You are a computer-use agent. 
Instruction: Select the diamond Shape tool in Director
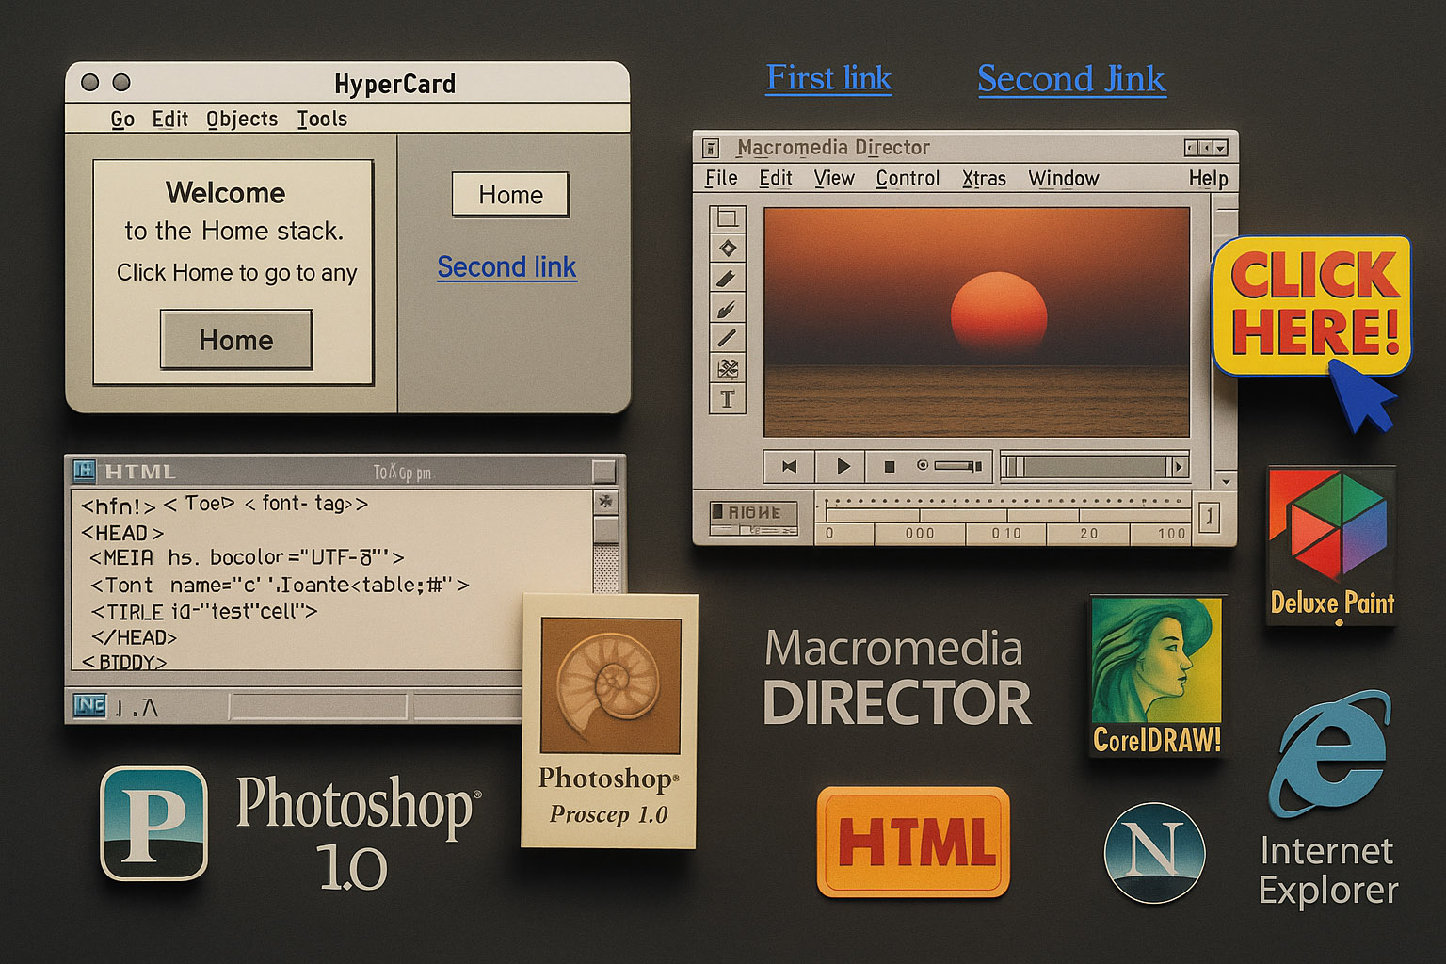[x=728, y=246]
